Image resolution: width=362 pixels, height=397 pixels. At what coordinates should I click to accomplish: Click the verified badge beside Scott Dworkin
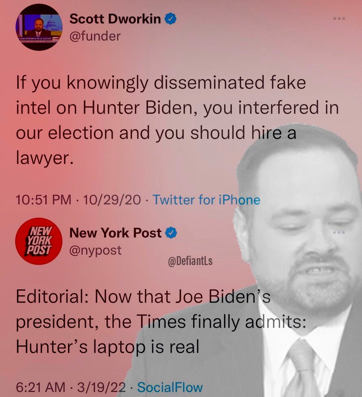tap(170, 19)
